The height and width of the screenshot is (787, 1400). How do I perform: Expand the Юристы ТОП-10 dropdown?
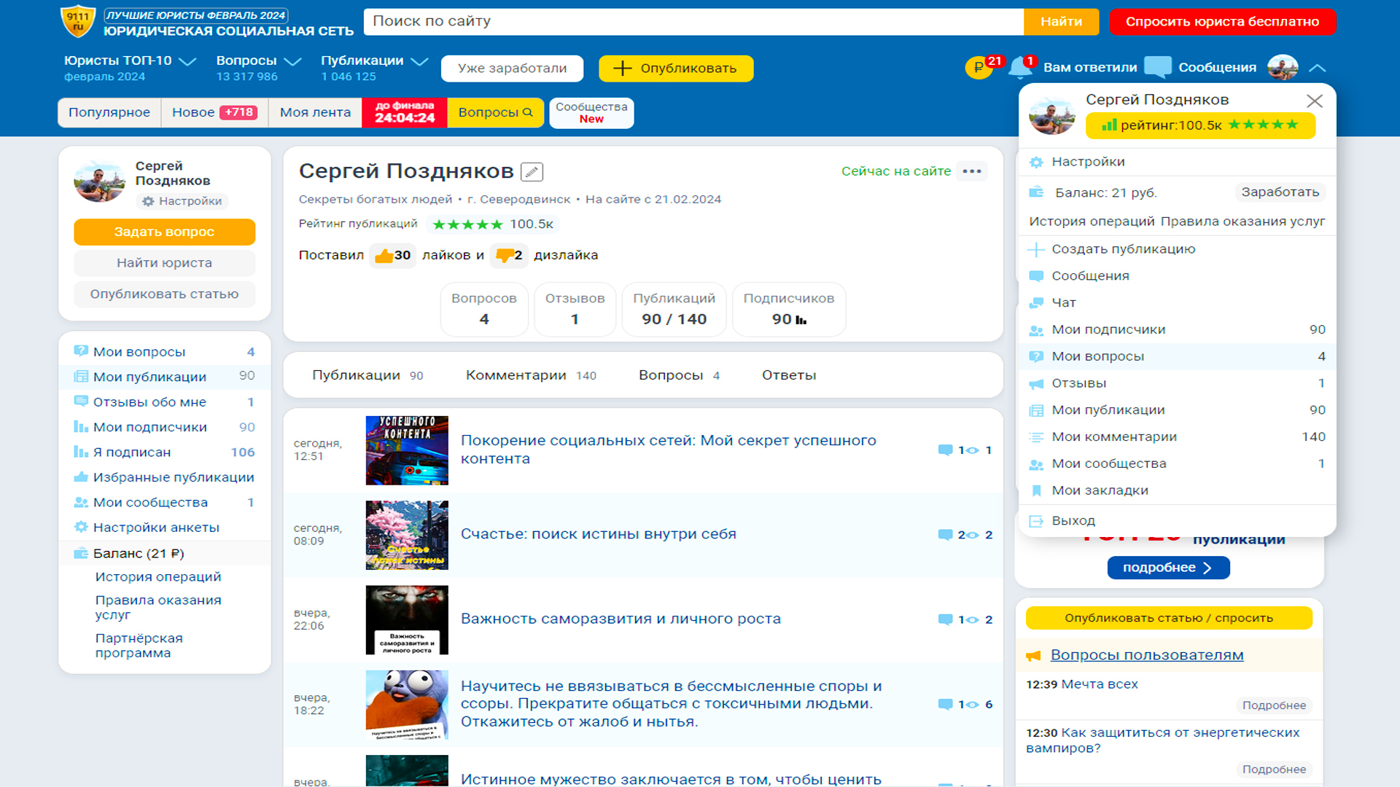(187, 61)
